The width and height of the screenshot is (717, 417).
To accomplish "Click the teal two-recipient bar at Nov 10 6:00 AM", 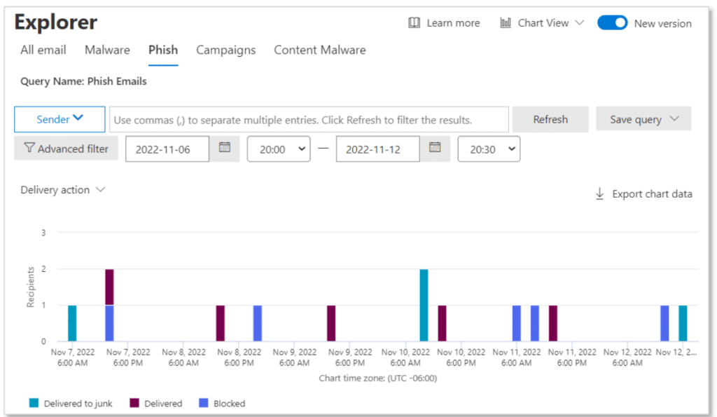I will click(424, 305).
